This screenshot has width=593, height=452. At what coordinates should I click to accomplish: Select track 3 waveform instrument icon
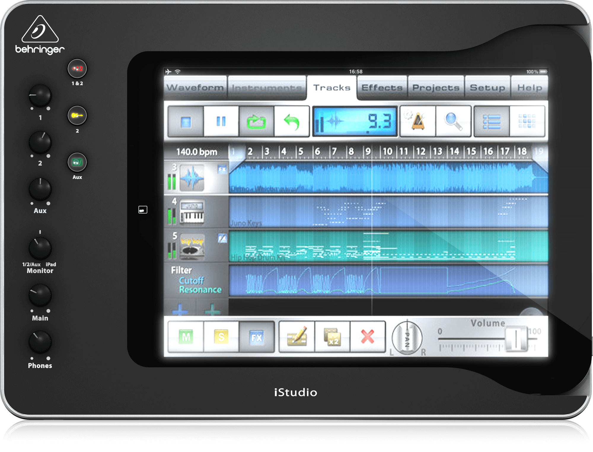click(x=192, y=178)
